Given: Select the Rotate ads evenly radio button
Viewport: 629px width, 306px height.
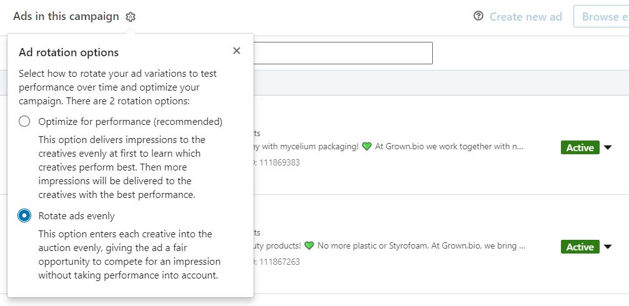Looking at the screenshot, I should pos(24,216).
